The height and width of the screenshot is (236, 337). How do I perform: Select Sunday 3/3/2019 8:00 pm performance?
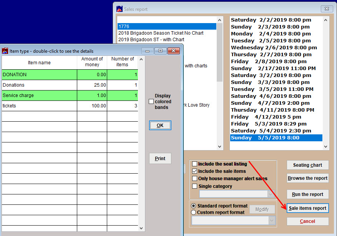click(x=276, y=82)
